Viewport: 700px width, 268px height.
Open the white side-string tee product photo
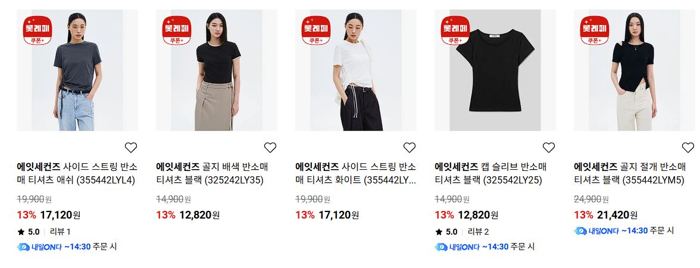point(356,70)
